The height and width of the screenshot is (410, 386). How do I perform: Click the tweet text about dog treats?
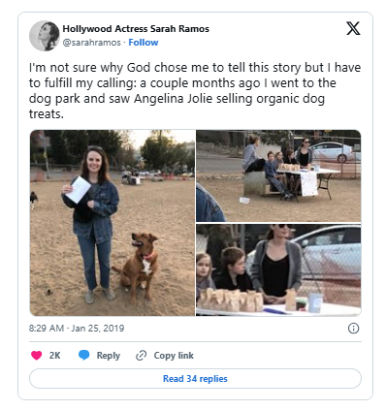pyautogui.click(x=195, y=90)
